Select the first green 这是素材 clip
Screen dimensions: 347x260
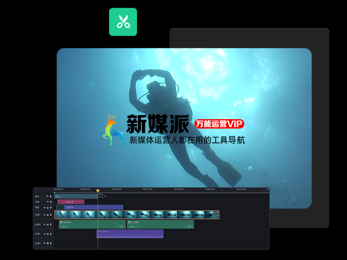92,224
